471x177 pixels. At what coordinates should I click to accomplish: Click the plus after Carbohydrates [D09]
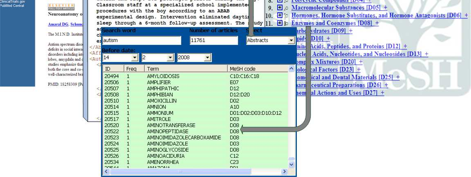(x=350, y=31)
